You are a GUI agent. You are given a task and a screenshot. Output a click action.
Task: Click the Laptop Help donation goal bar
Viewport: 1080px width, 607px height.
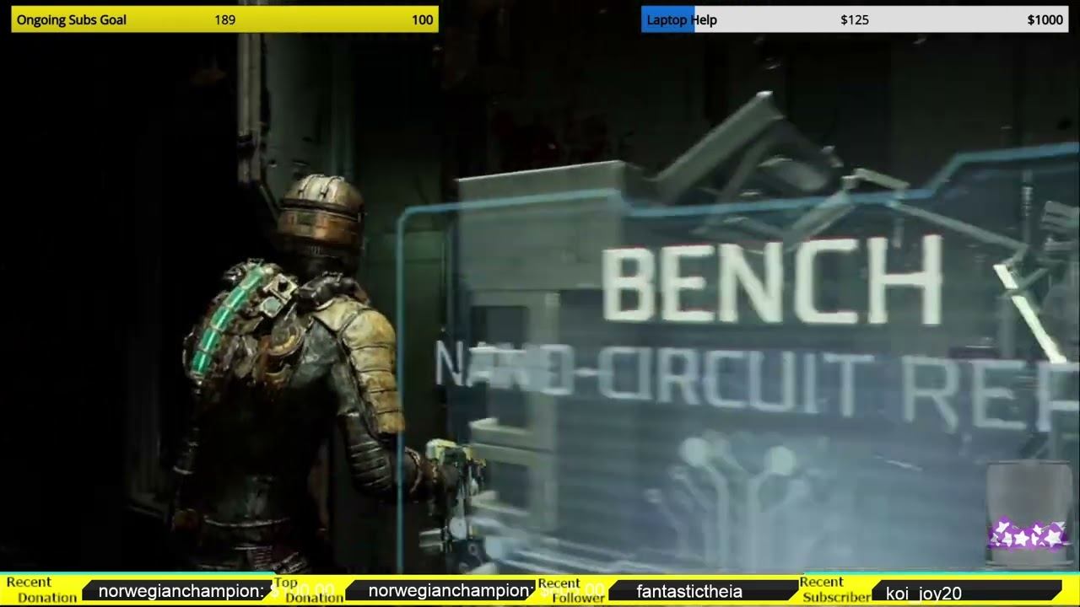tap(855, 19)
